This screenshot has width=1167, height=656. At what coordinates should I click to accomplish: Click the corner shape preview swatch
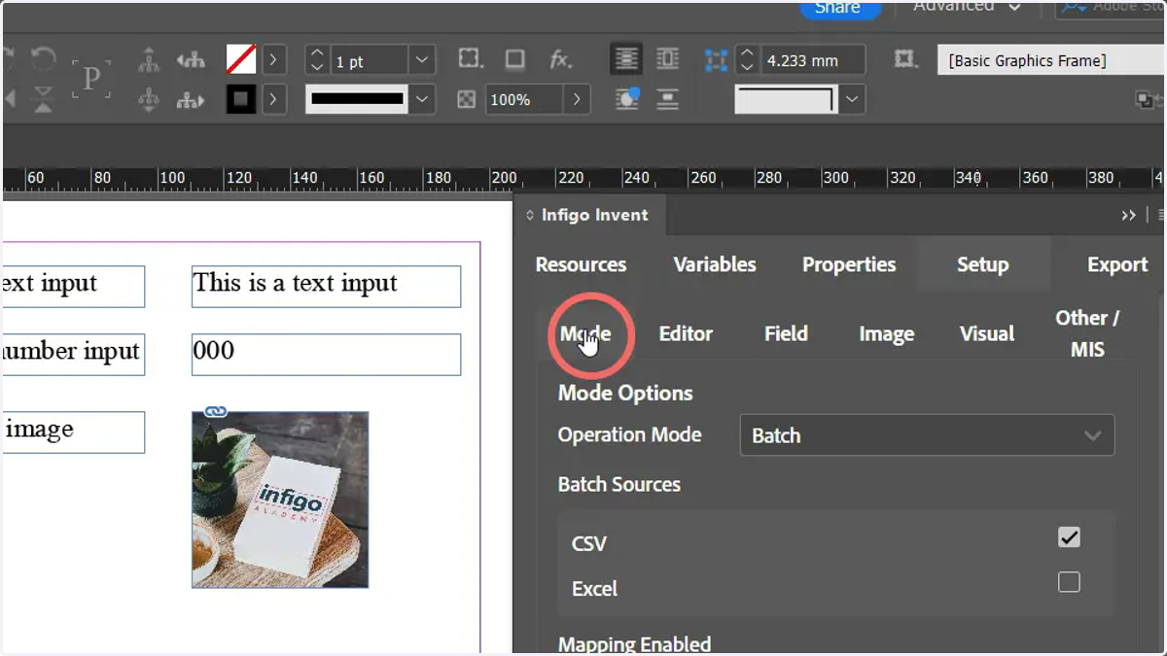(786, 99)
